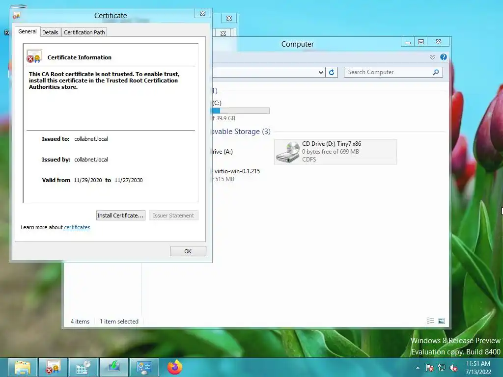Click Install Certificate button
The height and width of the screenshot is (377, 503).
point(121,215)
